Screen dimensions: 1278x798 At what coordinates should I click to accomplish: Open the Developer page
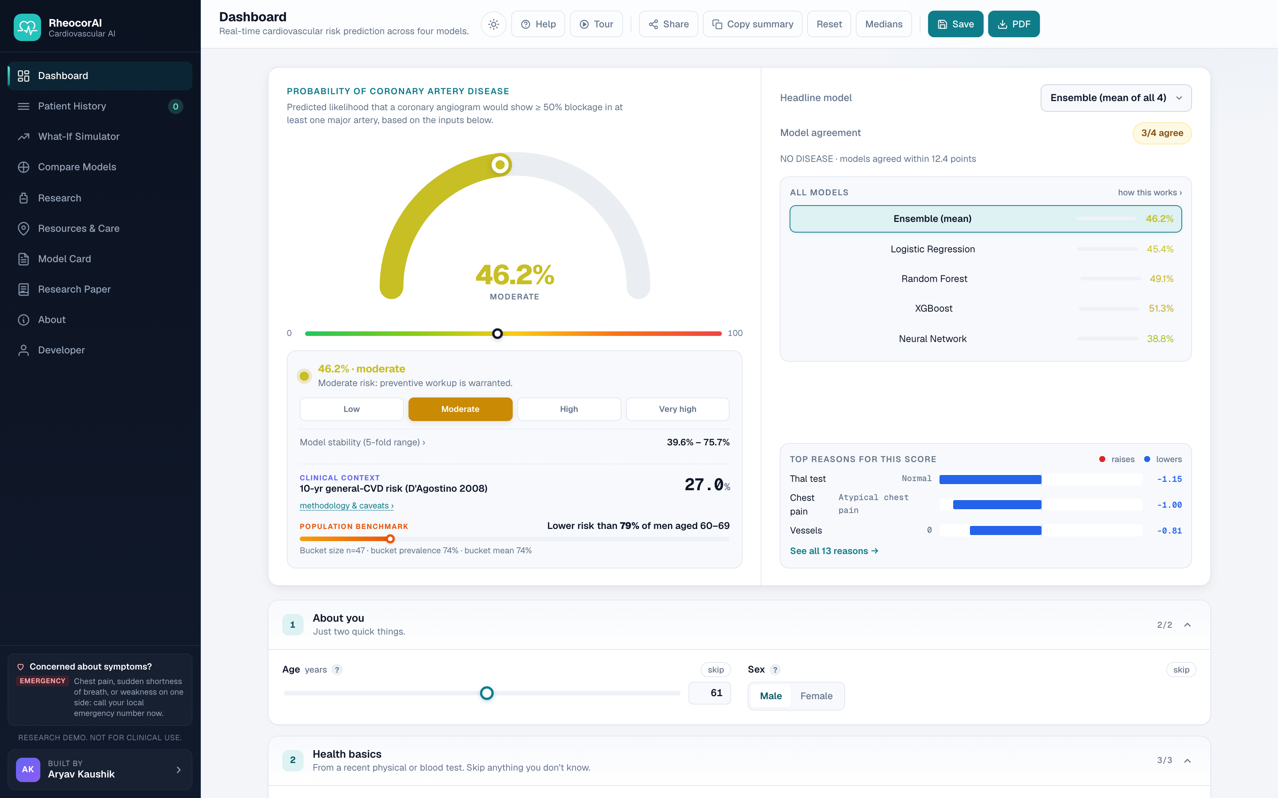click(x=100, y=350)
